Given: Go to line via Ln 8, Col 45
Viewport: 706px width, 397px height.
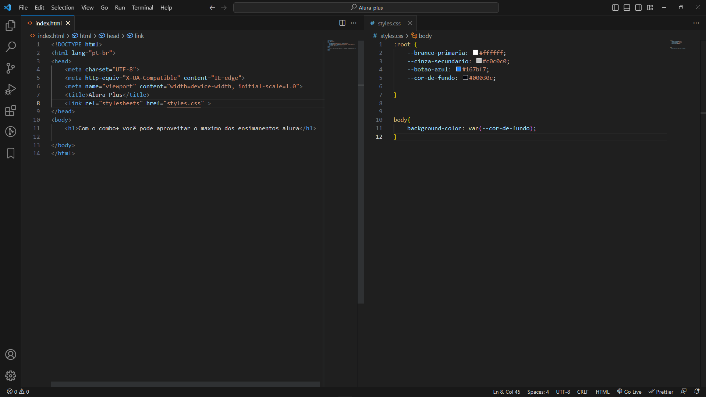Looking at the screenshot, I should 507,392.
